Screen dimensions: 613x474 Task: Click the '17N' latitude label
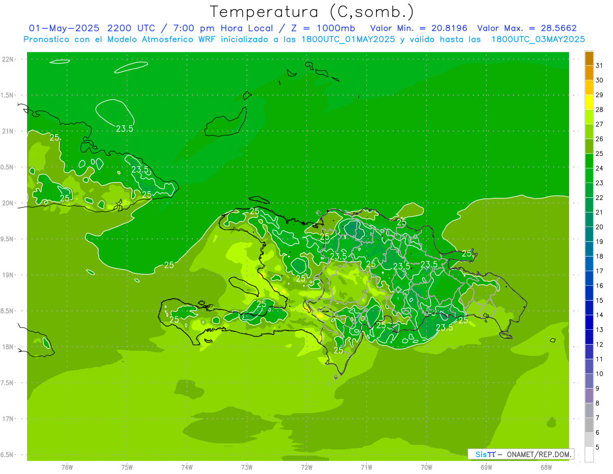tap(7, 419)
